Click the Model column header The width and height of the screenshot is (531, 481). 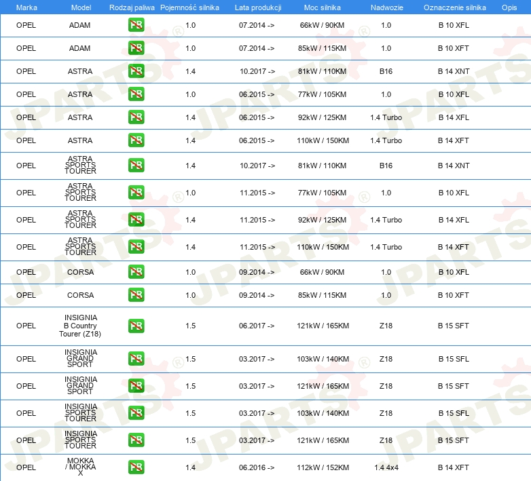point(81,7)
